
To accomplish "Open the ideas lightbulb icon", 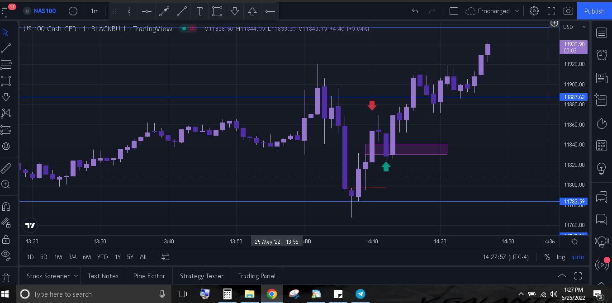I will tap(602, 168).
